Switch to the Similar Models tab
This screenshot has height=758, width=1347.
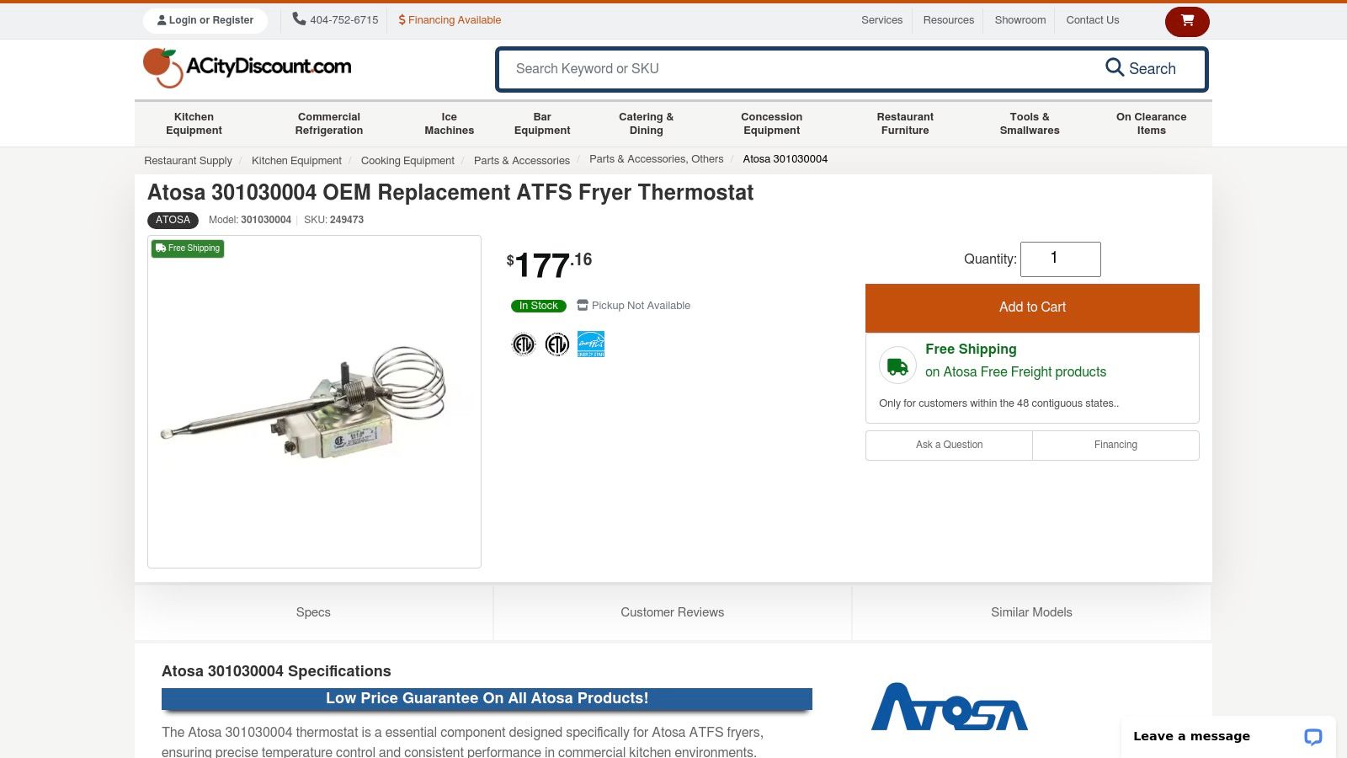pyautogui.click(x=1031, y=612)
